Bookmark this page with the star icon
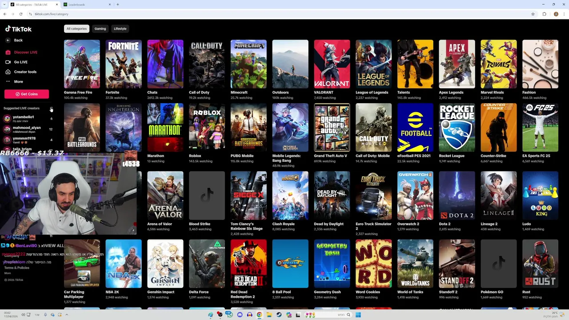569x320 pixels. click(533, 14)
